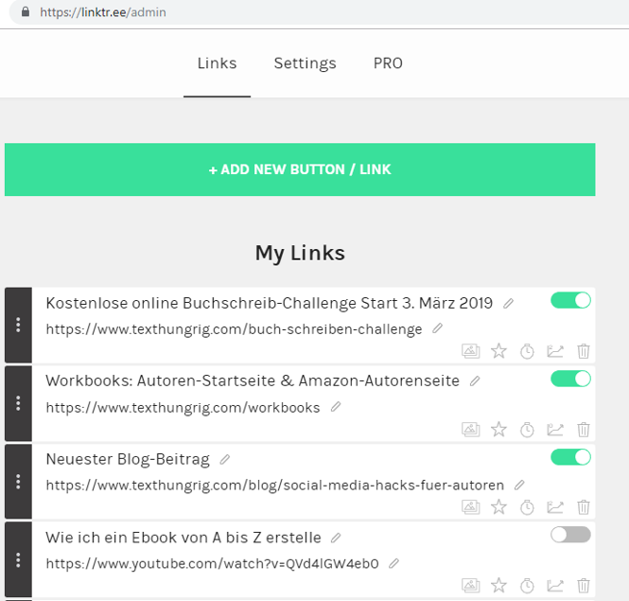629x601 pixels.
Task: Select the youtube.com/watch?v=QVd4lGW4eb0 URL text
Action: click(x=212, y=564)
